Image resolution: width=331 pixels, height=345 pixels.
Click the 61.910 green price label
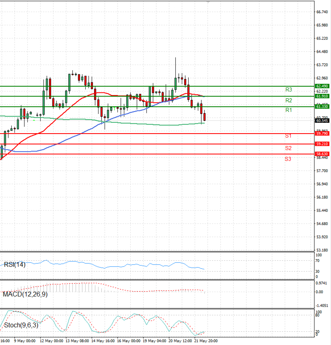pos(322,96)
